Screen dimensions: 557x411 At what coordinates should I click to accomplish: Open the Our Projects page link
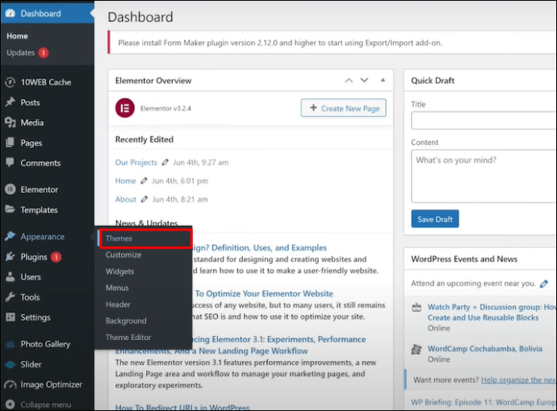click(x=136, y=162)
